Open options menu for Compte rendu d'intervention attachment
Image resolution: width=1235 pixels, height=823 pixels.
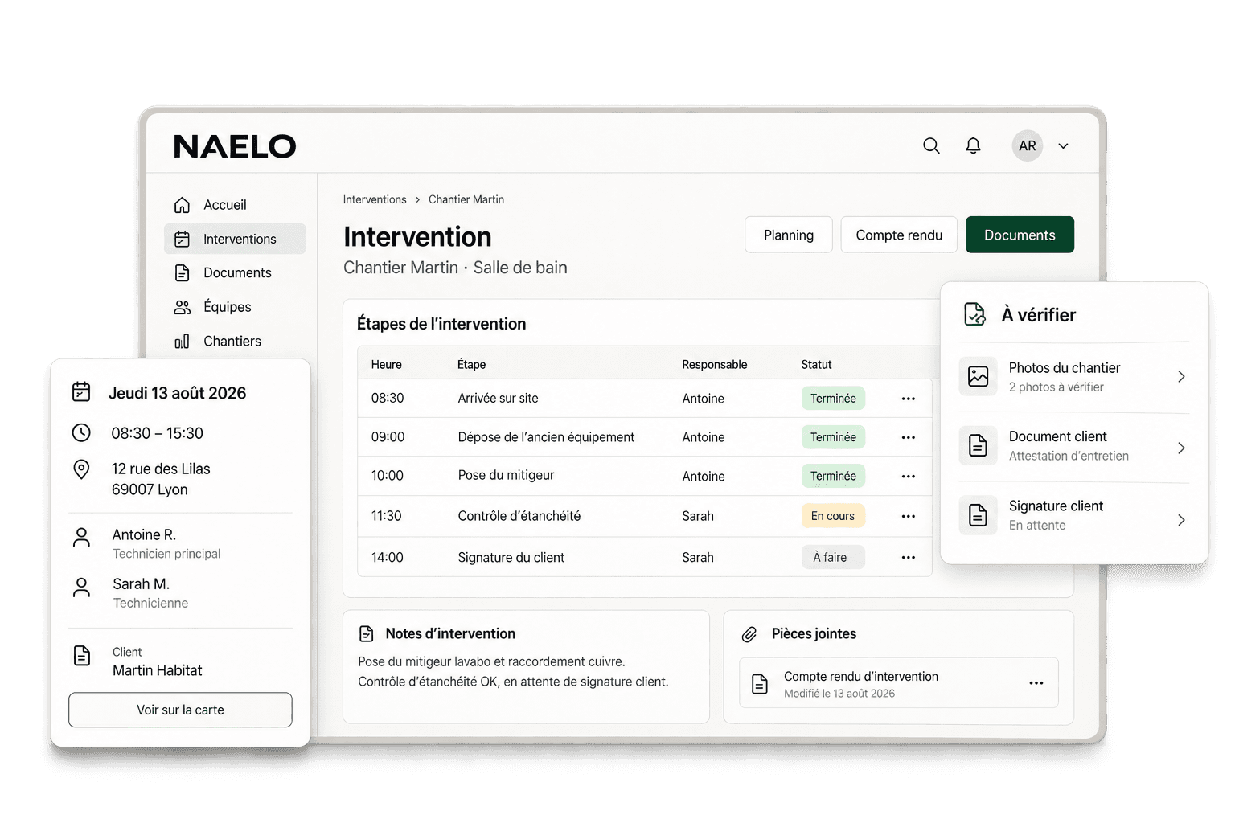(x=1036, y=683)
